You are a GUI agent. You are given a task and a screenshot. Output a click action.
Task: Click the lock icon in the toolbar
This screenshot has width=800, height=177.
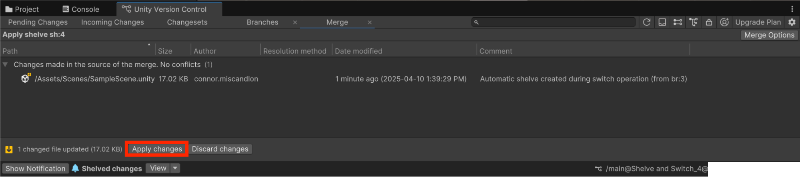[709, 22]
